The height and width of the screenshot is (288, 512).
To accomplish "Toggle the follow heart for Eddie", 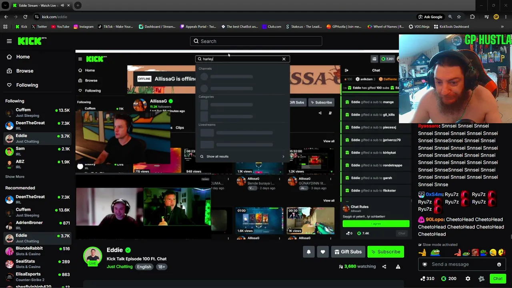I will click(x=323, y=252).
